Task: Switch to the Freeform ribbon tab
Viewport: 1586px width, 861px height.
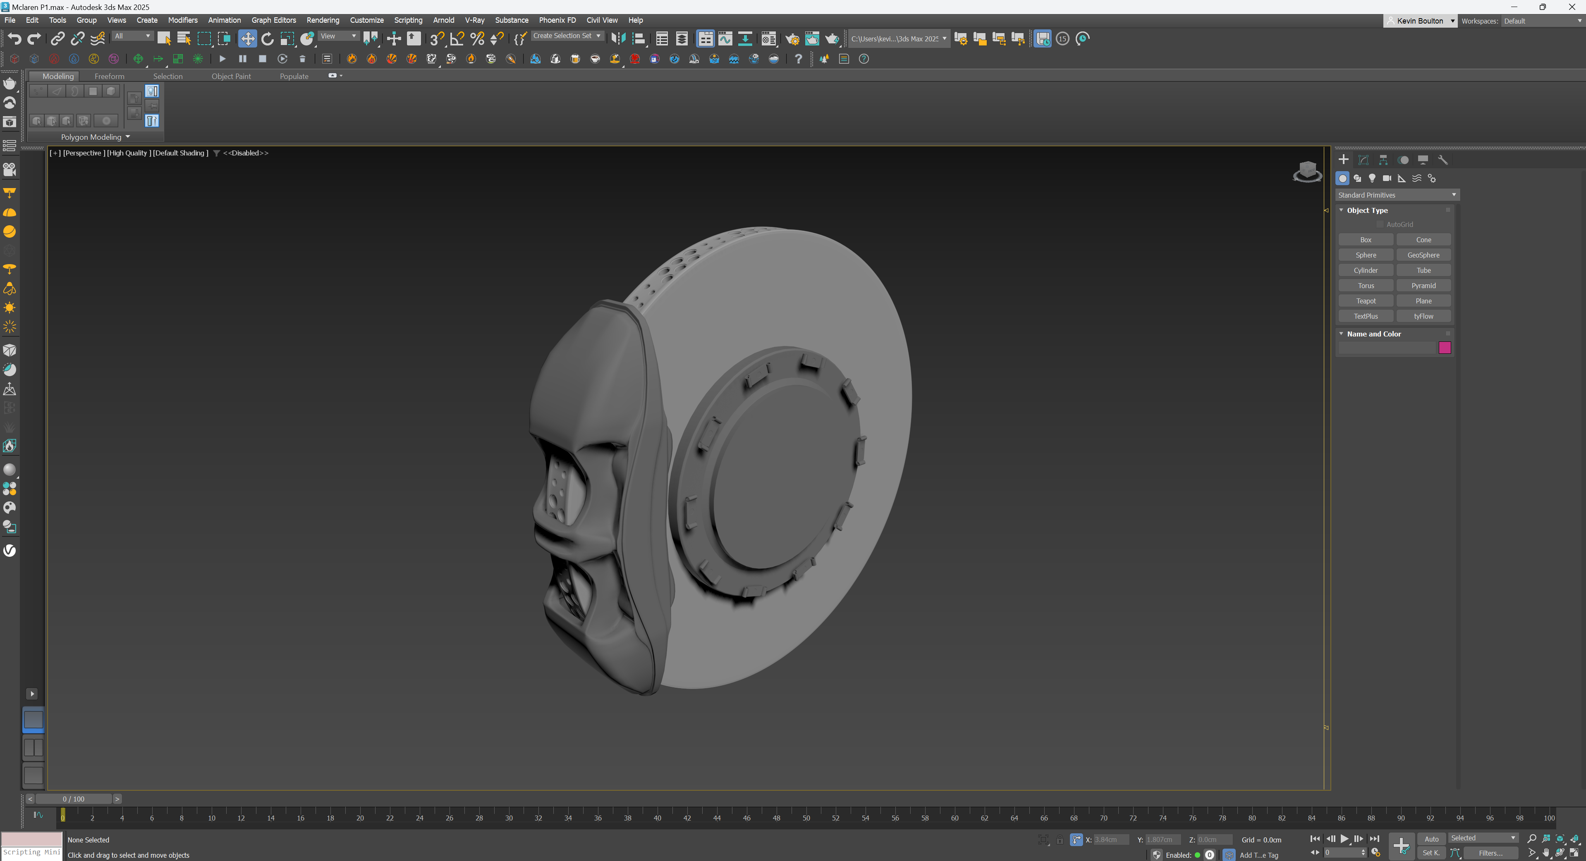Action: pyautogui.click(x=110, y=76)
